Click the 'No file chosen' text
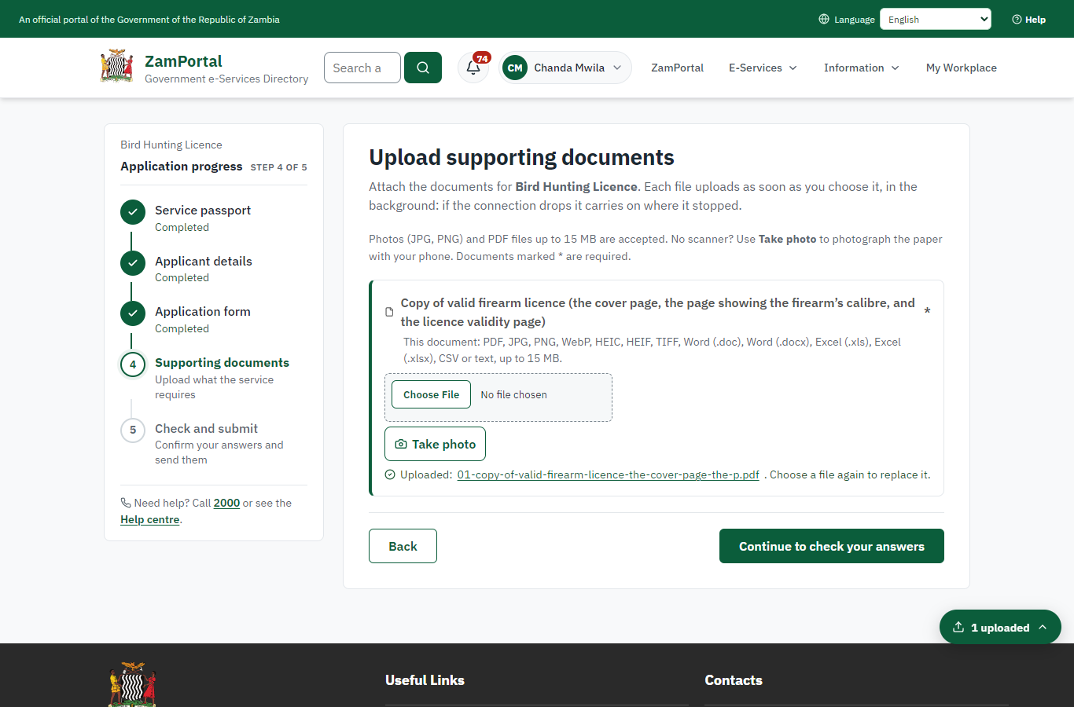Viewport: 1074px width, 707px height. tap(513, 394)
